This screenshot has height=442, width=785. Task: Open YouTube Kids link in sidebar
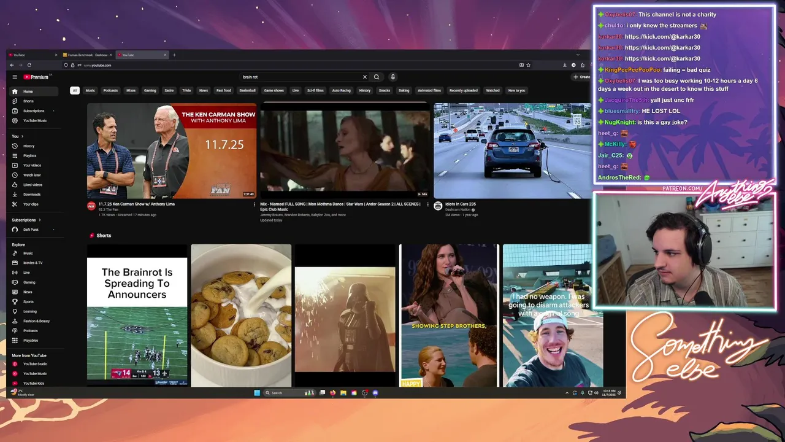(34, 384)
